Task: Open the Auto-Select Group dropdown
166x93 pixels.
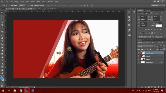Action: click(x=22, y=5)
